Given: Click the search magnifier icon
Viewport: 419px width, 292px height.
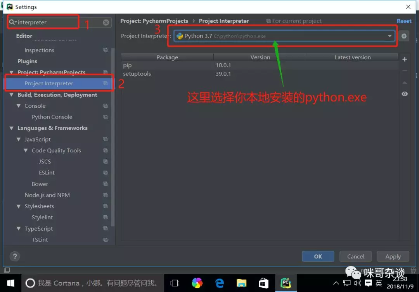Looking at the screenshot, I should click(x=12, y=22).
